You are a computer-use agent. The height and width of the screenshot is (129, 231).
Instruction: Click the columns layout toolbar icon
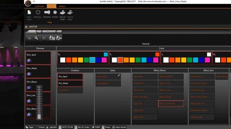click(x=44, y=38)
